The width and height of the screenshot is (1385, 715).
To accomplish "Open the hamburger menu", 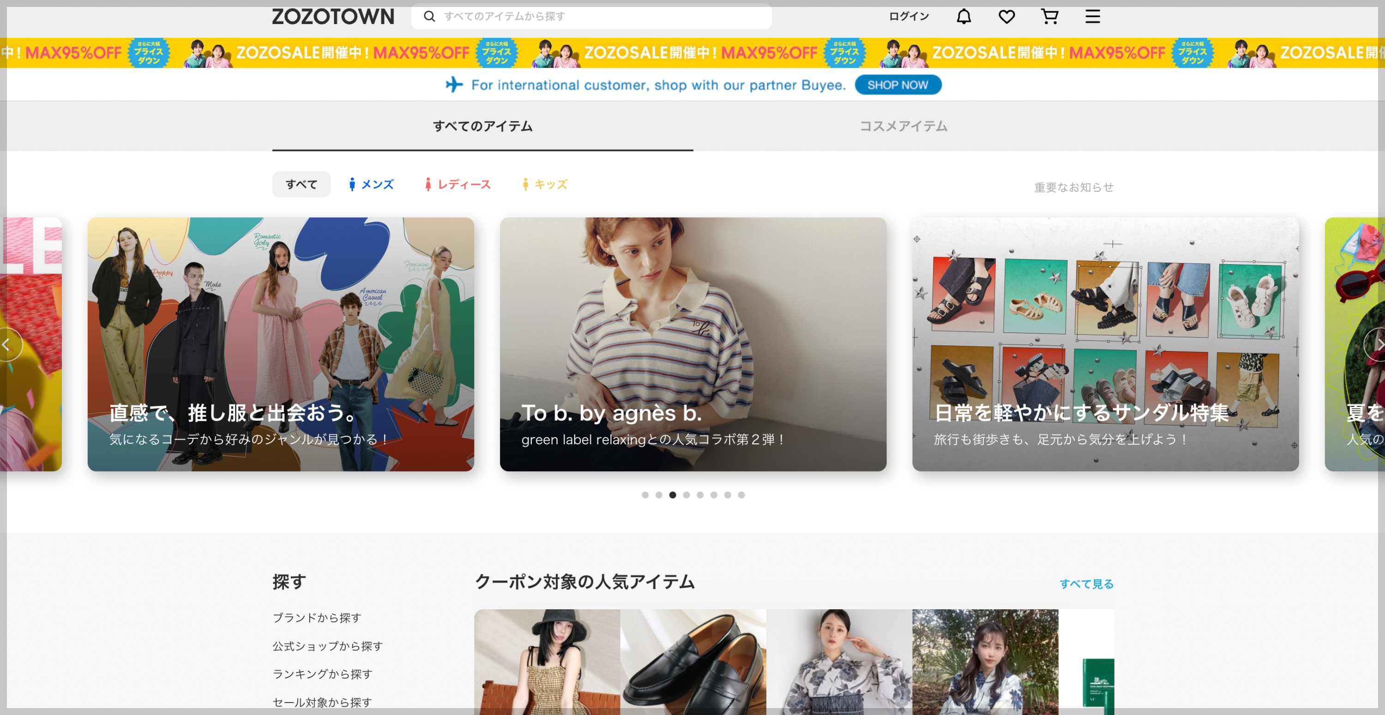I will pos(1092,17).
